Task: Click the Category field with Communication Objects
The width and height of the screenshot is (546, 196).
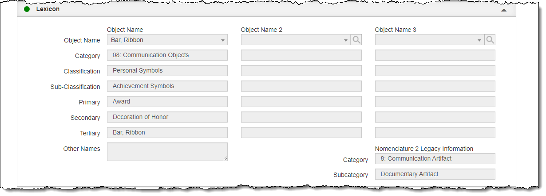Action: point(167,55)
